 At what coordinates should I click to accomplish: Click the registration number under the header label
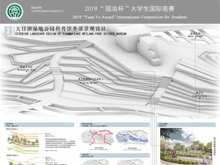coord(47,11)
